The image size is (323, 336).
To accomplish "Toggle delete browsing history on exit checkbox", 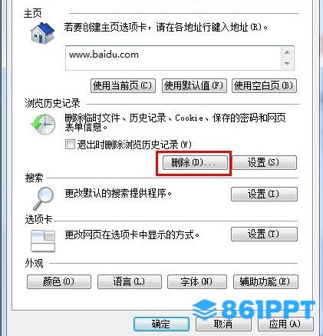I will point(70,145).
